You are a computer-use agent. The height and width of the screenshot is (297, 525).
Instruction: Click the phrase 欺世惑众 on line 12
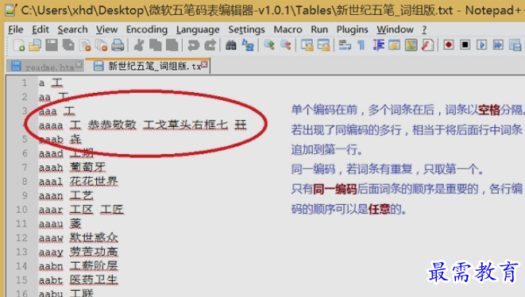(x=94, y=237)
